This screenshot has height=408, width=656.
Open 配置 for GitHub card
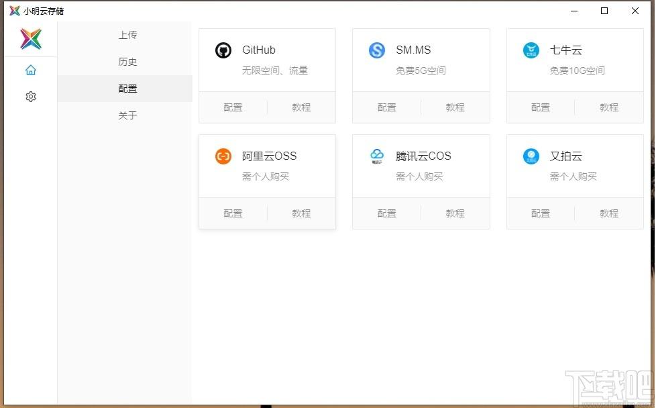[233, 107]
